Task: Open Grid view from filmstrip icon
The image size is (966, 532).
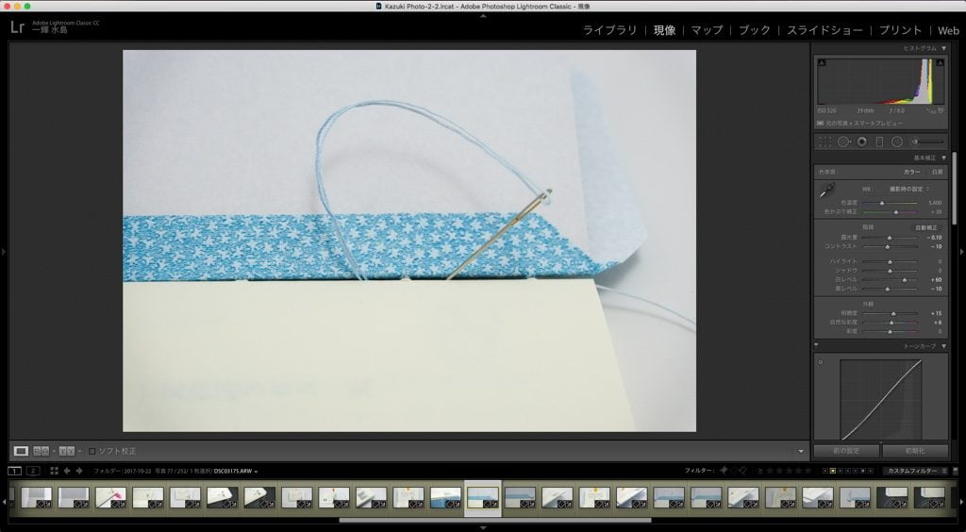Action: click(x=54, y=471)
